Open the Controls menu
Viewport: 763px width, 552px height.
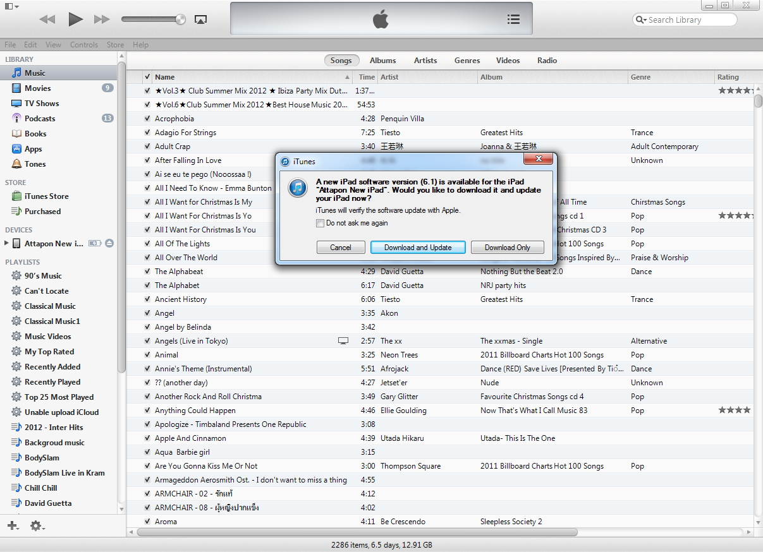tap(84, 45)
